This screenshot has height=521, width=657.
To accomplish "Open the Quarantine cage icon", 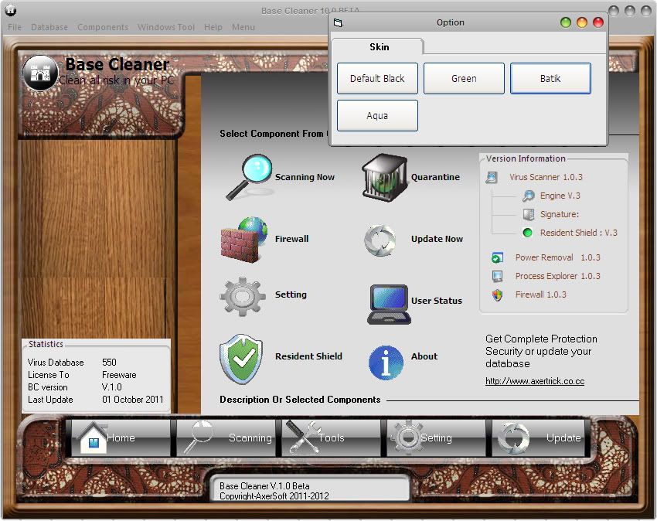I will click(384, 177).
